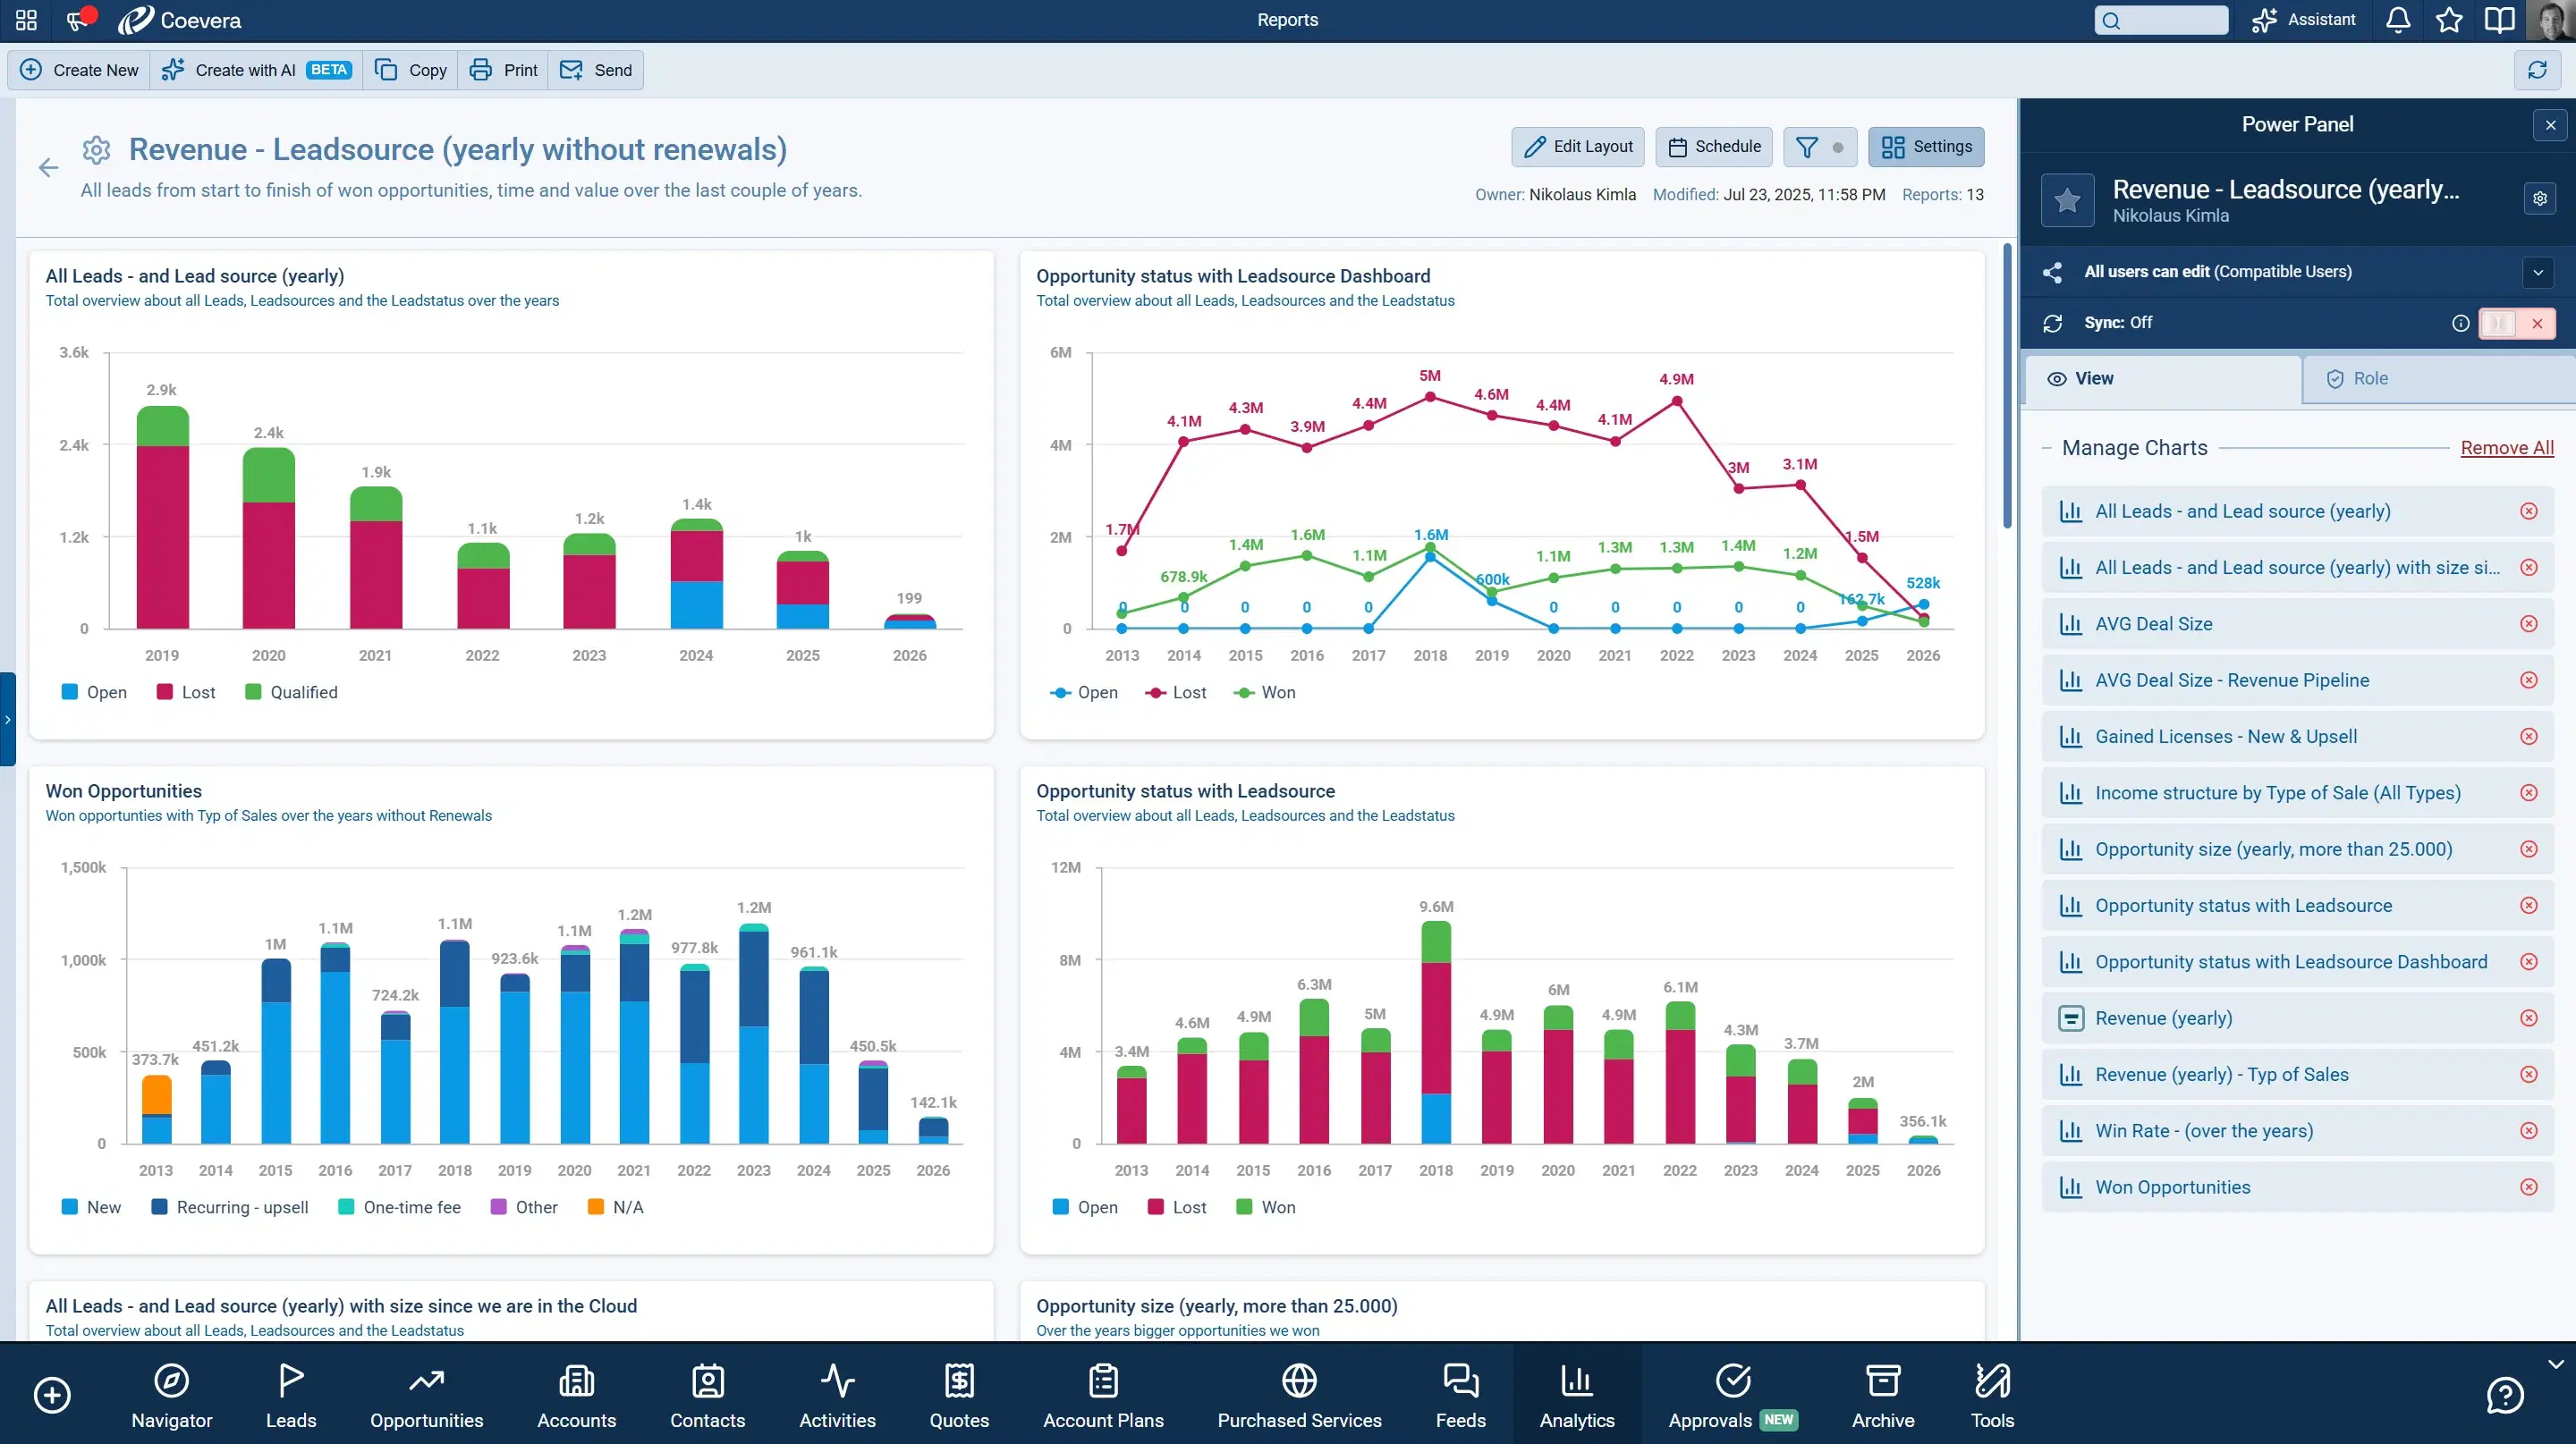Image resolution: width=2576 pixels, height=1444 pixels.
Task: Click the filter icon next to Settings
Action: point(1809,147)
